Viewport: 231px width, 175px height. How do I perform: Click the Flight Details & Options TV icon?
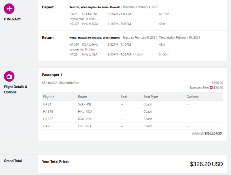[x=9, y=76]
